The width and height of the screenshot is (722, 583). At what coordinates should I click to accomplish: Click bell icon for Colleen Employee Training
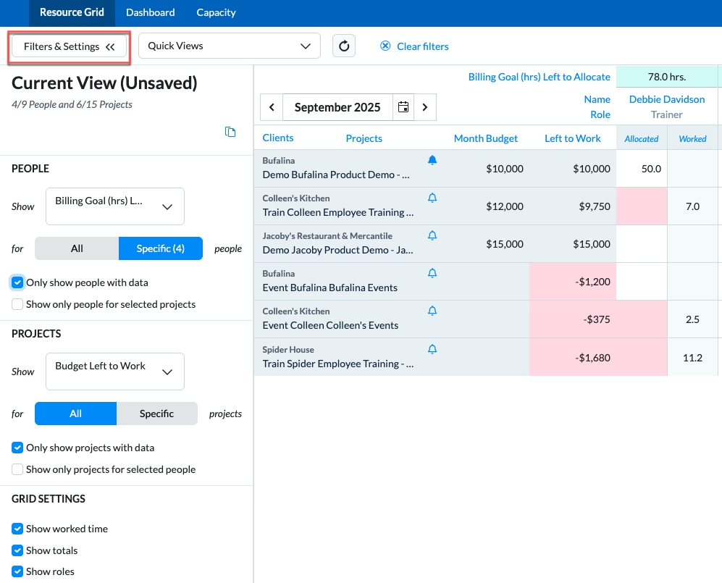[432, 198]
